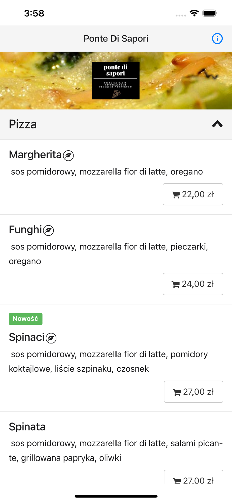
Task: Tap the Ponte Di Sapori title bar text
Action: tap(116, 39)
